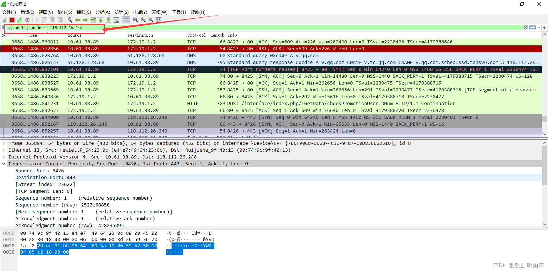Expand the Ethernet II tree node
Image resolution: width=548 pixels, height=271 pixels.
pos(4,150)
